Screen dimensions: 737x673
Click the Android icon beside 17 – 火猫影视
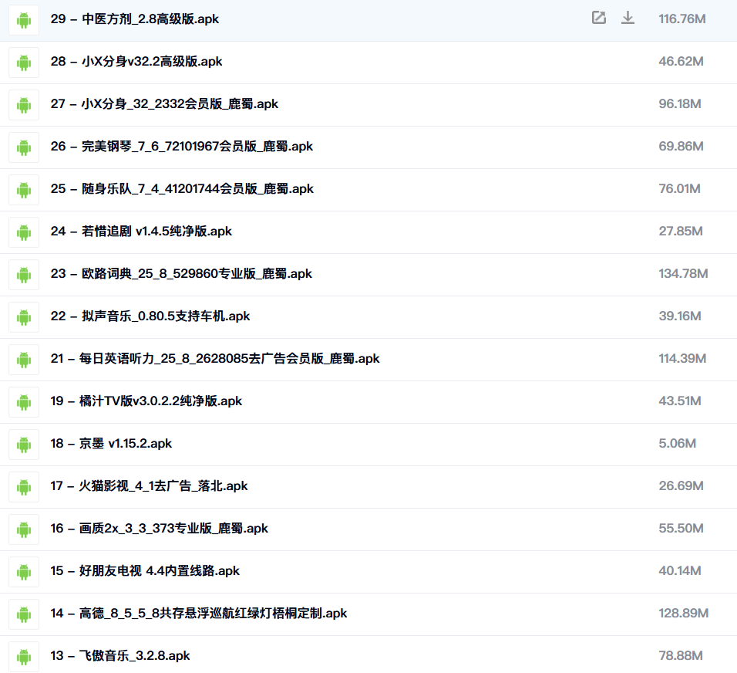pyautogui.click(x=23, y=487)
